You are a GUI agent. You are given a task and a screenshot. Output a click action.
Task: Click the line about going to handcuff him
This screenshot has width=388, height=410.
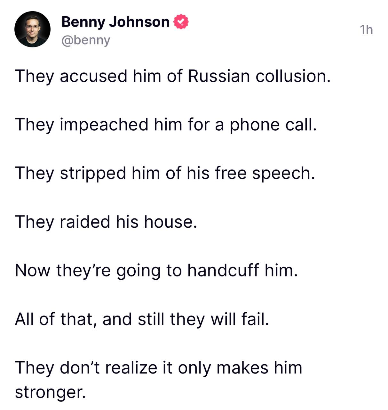click(156, 270)
